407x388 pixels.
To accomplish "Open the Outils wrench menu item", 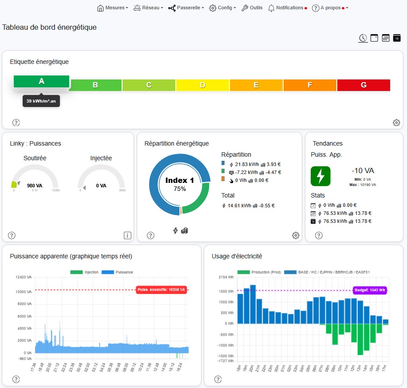I will 252,8.
